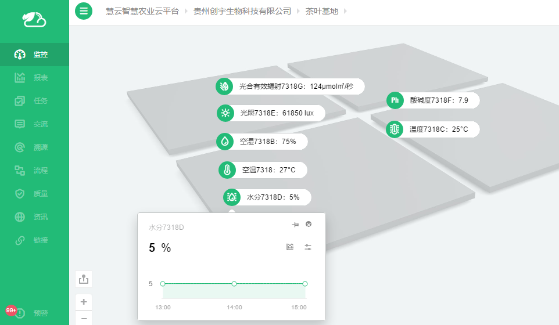Close the 水分7318D popup card
This screenshot has width=559, height=325.
click(309, 225)
